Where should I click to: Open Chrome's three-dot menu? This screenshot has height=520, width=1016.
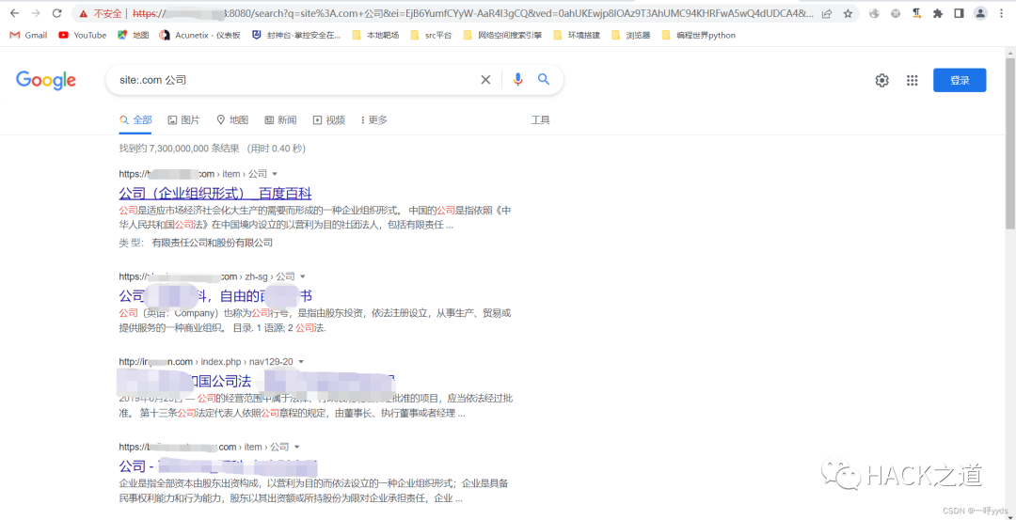point(1003,14)
